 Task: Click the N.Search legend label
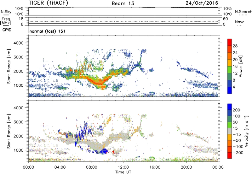click(x=243, y=12)
